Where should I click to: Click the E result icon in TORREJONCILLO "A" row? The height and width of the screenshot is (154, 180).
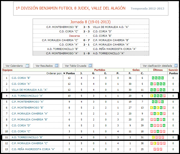[x=152, y=96]
